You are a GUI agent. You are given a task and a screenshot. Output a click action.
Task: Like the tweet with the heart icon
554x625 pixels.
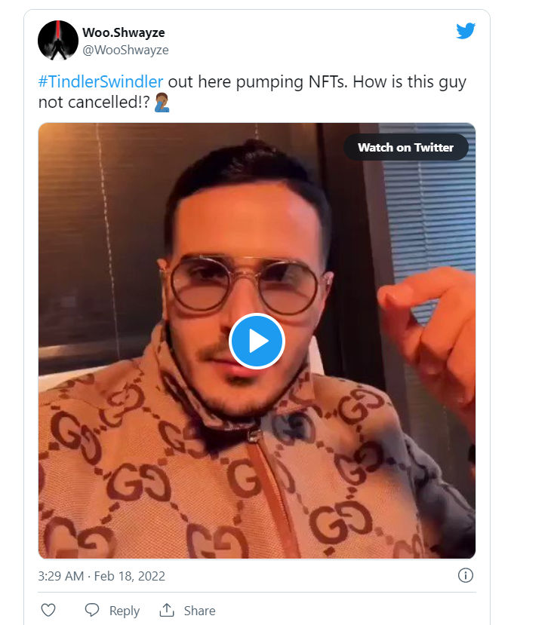click(x=48, y=609)
